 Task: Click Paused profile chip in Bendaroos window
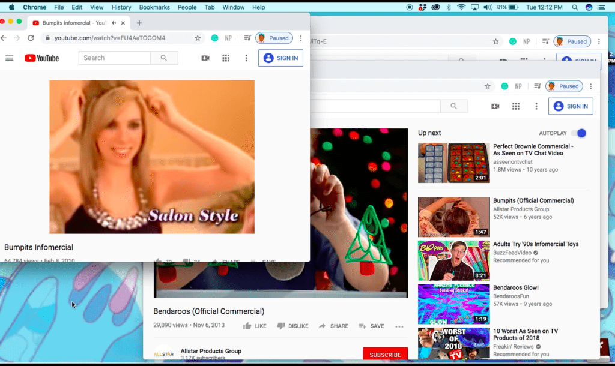[564, 86]
